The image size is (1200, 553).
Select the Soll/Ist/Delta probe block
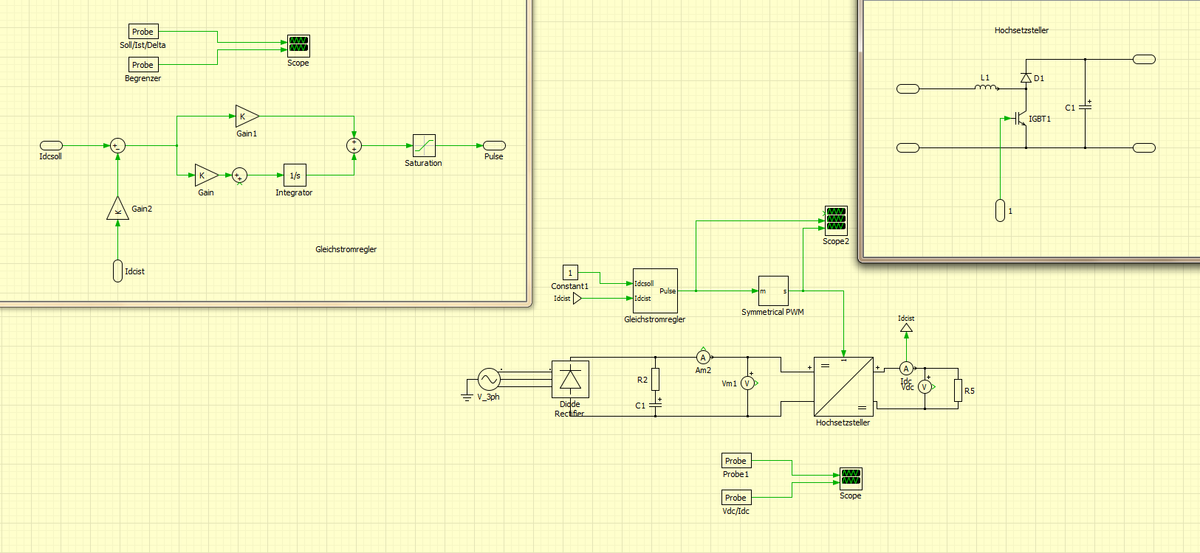coord(143,32)
